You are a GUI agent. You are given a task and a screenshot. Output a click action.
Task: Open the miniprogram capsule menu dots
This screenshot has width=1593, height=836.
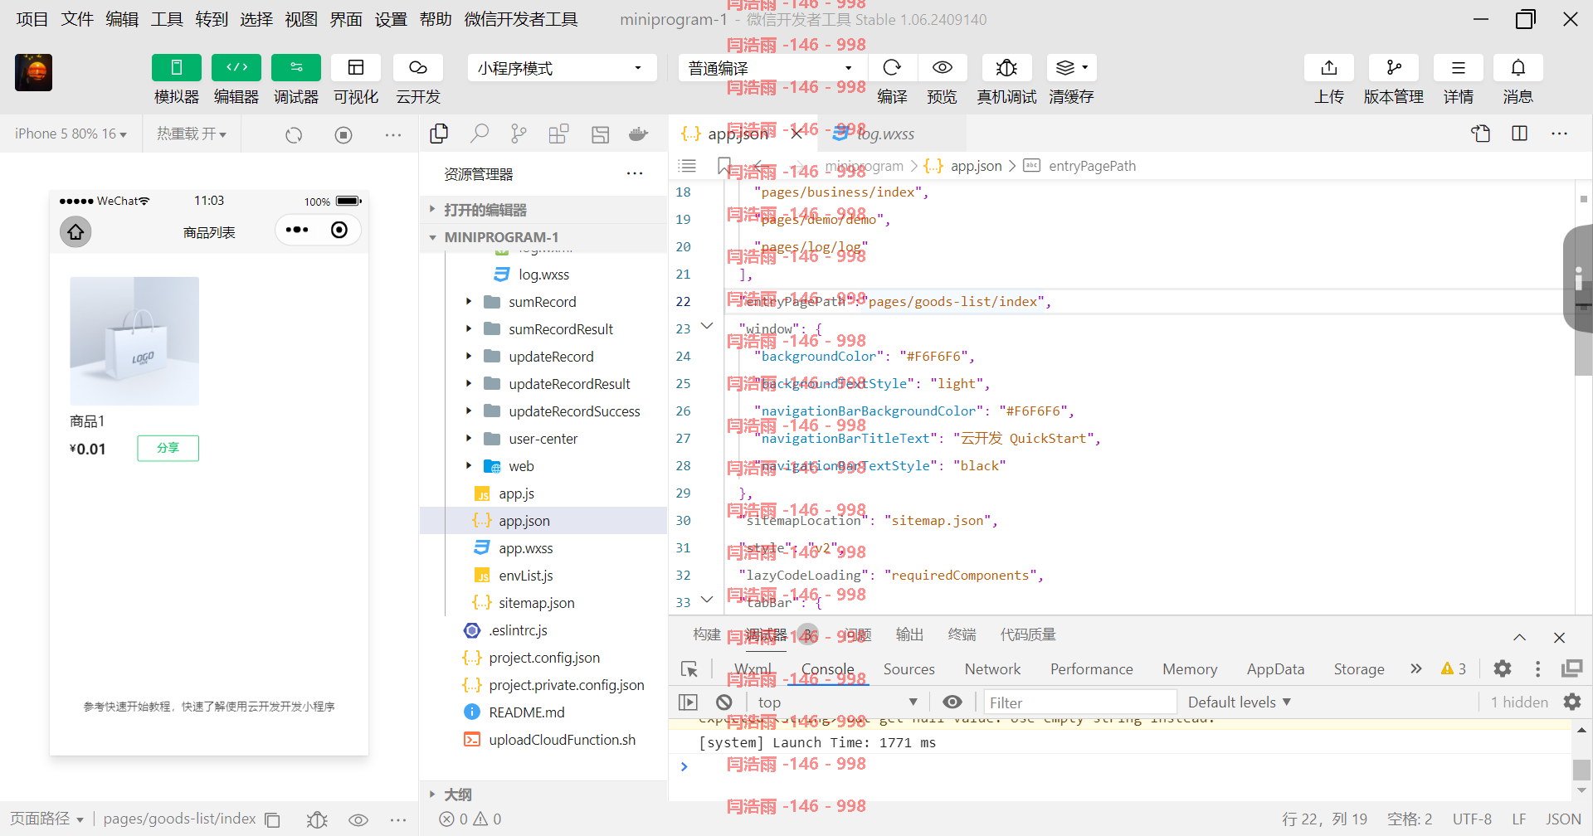[297, 230]
